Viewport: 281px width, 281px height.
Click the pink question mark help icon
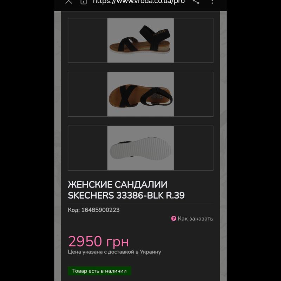174,218
